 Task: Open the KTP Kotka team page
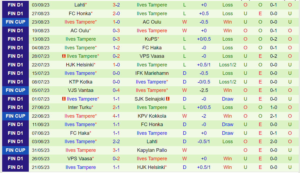pyautogui.click(x=81, y=82)
